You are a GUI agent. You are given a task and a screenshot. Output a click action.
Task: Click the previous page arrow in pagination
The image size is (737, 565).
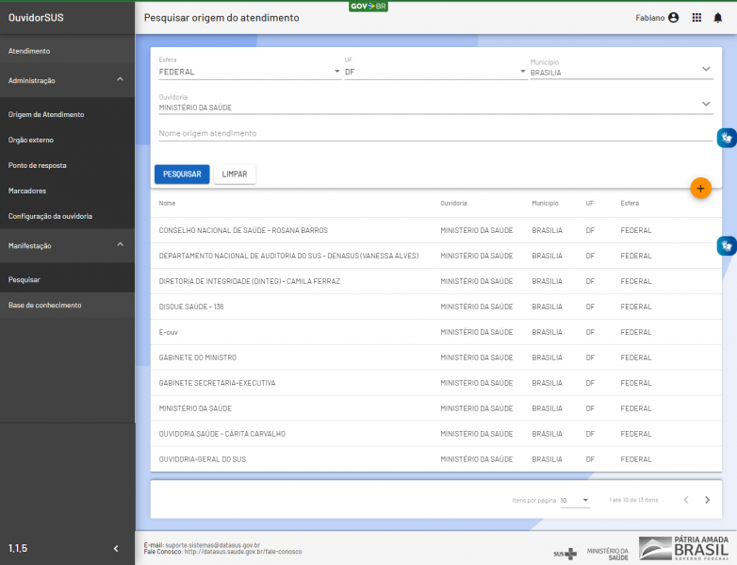[x=685, y=500]
